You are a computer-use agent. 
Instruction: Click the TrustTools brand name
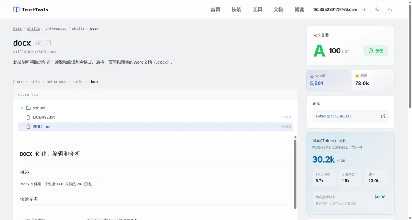coord(35,10)
